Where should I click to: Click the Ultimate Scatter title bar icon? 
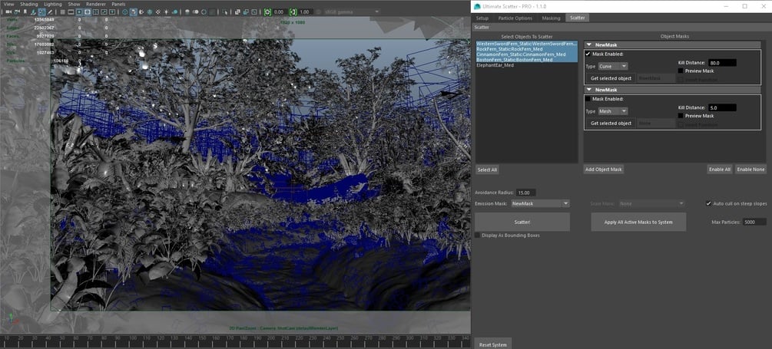click(x=477, y=6)
